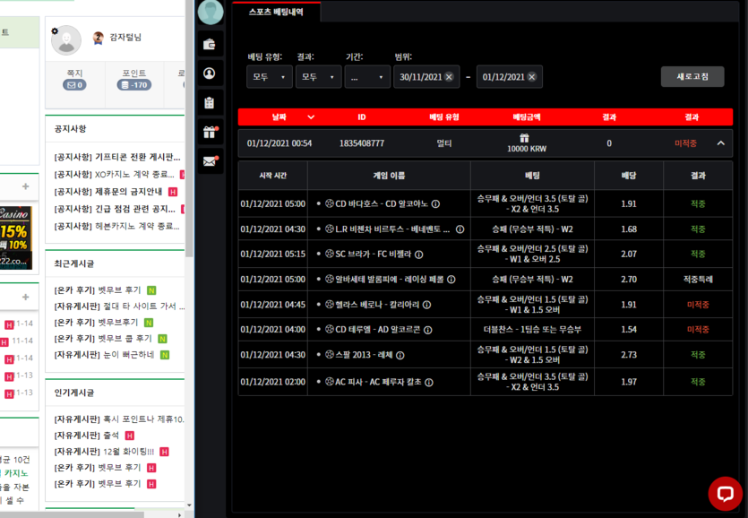The width and height of the screenshot is (748, 518).
Task: Click odds value 2.73
Action: click(x=629, y=355)
